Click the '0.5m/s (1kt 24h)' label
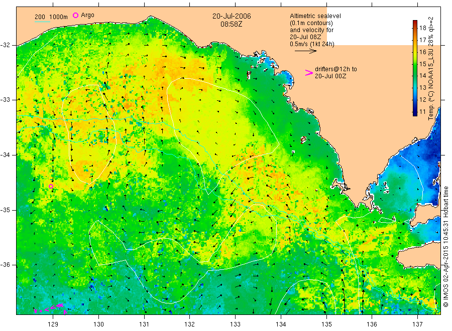 click(x=312, y=44)
